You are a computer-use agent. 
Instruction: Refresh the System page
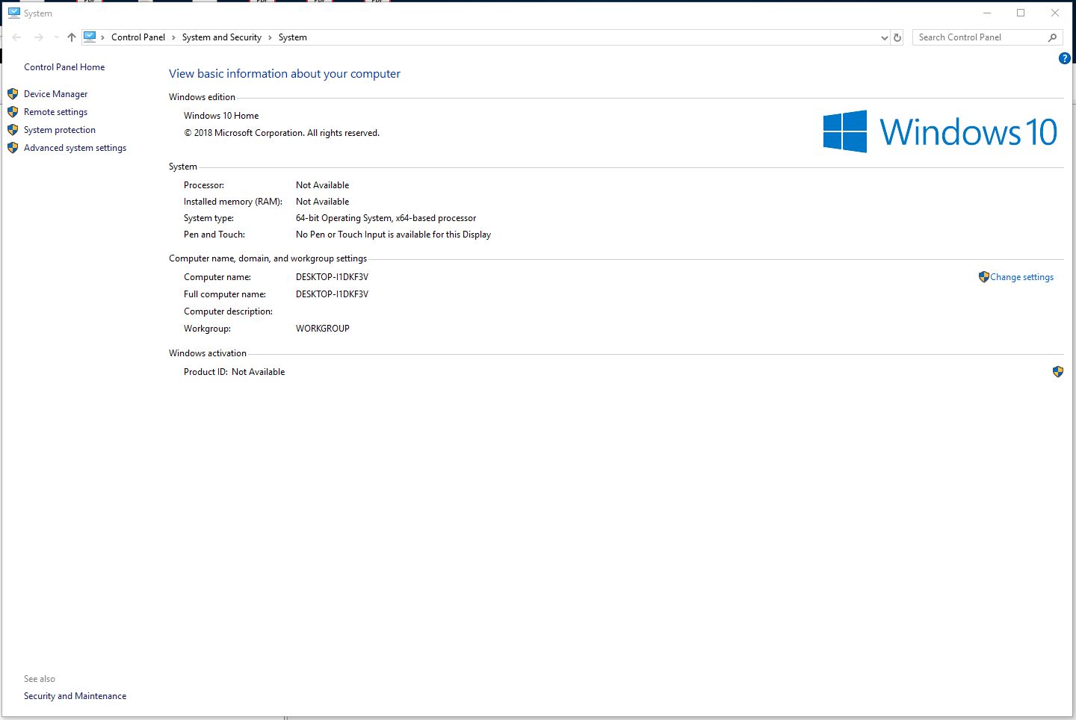click(x=898, y=37)
